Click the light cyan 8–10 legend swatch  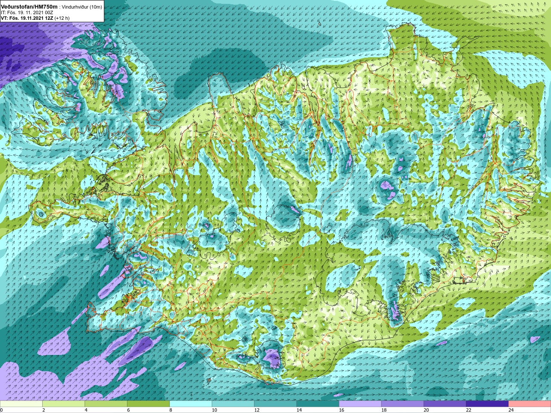point(191,404)
